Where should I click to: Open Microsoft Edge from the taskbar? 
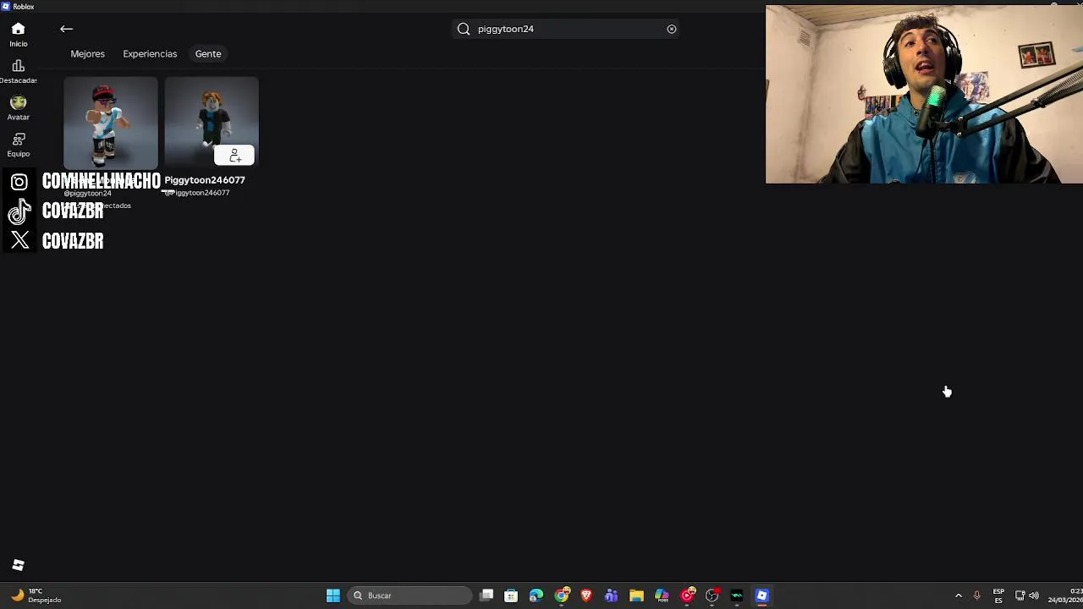click(x=536, y=595)
